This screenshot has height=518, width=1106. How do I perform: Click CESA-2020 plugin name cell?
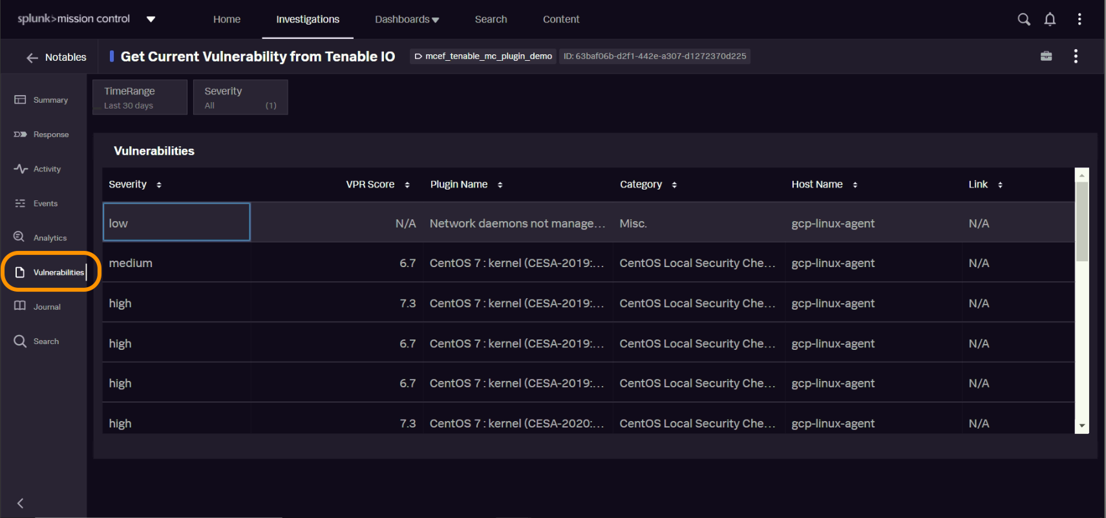(517, 424)
